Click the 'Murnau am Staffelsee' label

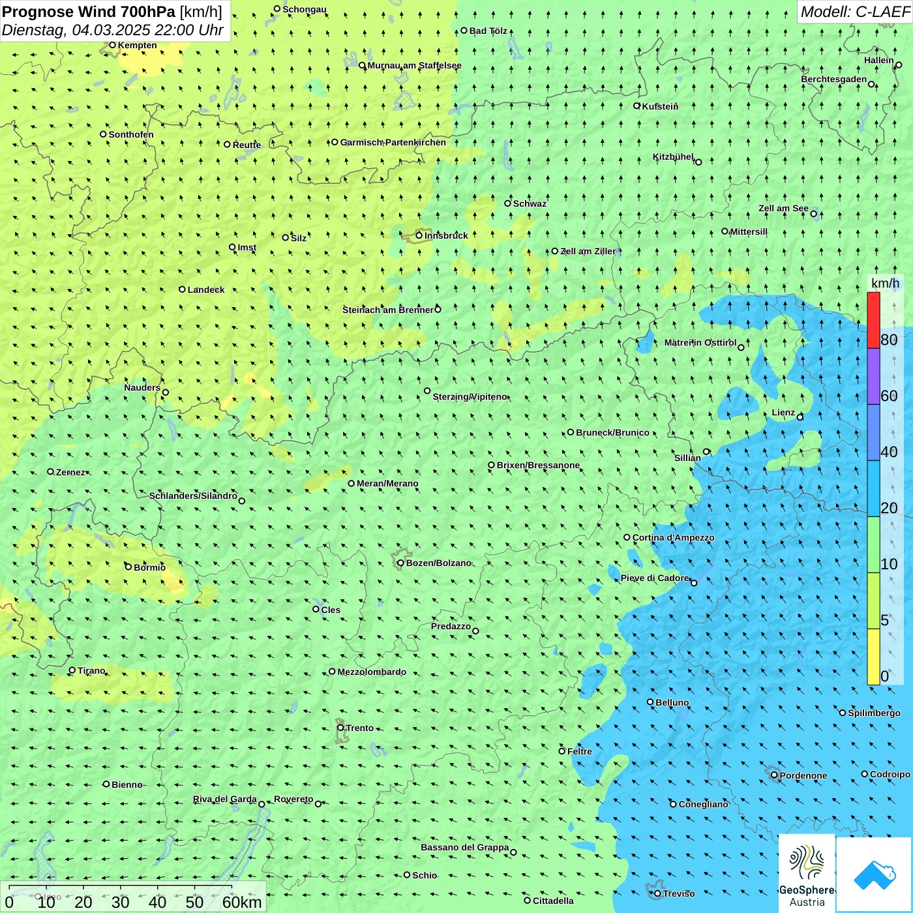[x=414, y=65]
